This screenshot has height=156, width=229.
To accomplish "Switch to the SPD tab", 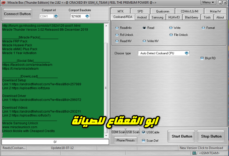I will click(x=140, y=11).
